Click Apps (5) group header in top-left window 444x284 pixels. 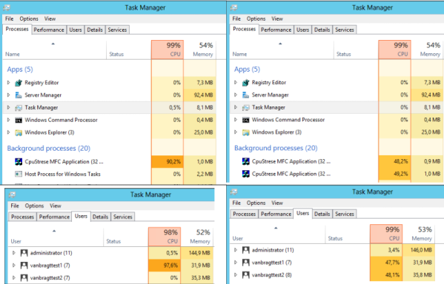pos(20,70)
